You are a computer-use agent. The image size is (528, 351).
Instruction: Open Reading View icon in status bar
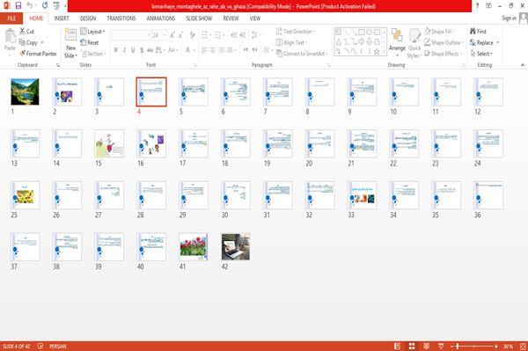426,346
